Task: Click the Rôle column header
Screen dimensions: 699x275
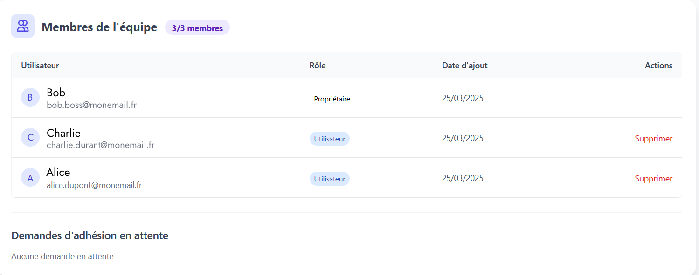Action: click(x=318, y=66)
